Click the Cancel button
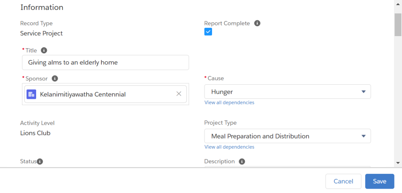The height and width of the screenshot is (193, 402). [x=343, y=181]
